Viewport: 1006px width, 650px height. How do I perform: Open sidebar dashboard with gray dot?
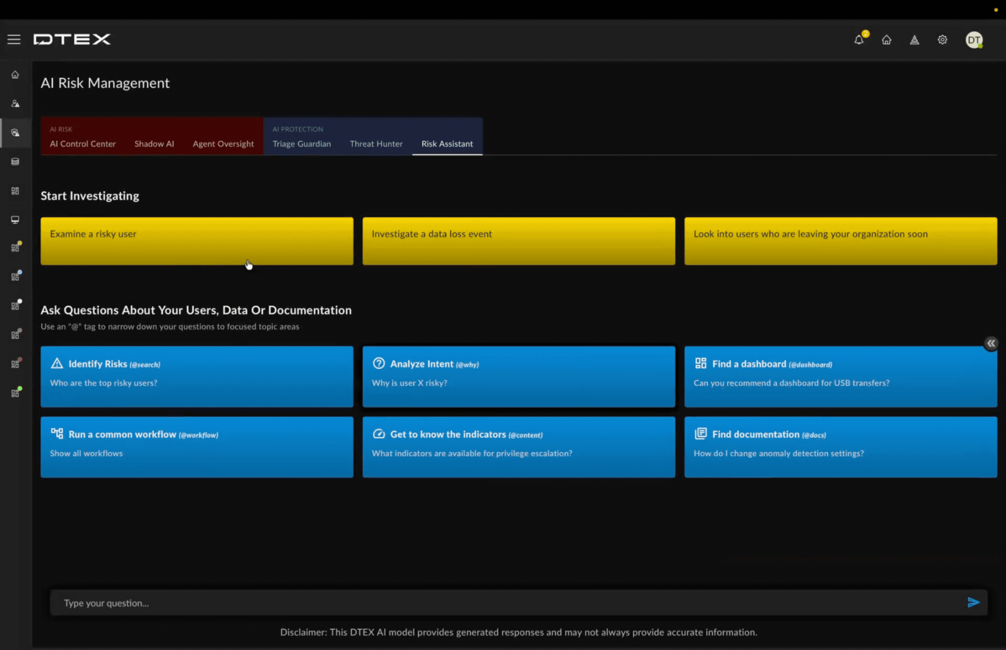[x=16, y=335]
